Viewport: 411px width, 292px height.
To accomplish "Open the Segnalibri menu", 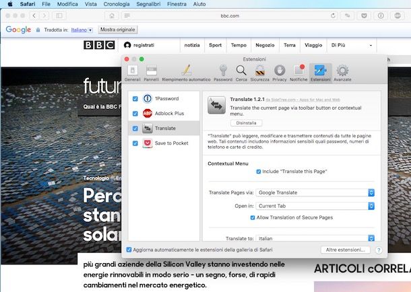I will click(148, 4).
